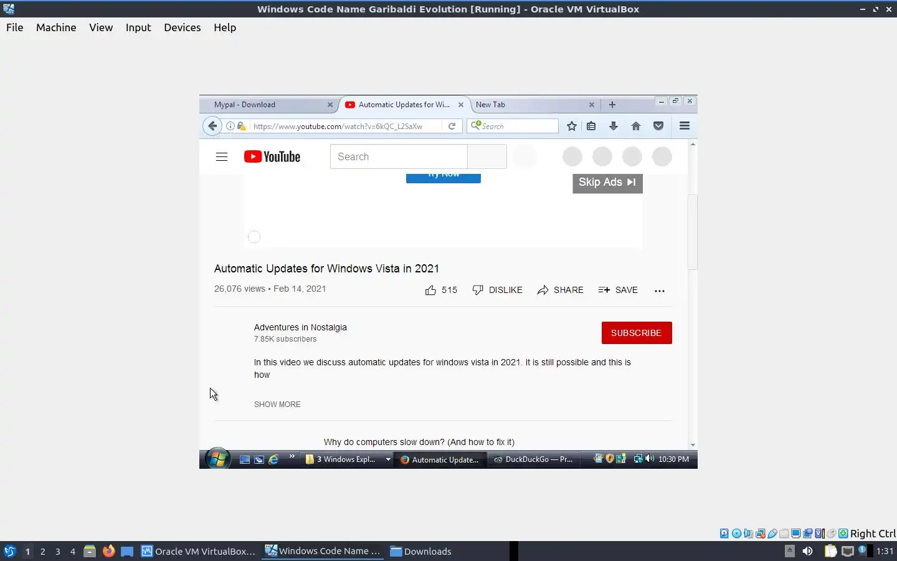This screenshot has height=561, width=897.
Task: Go to the YouTube home logo
Action: (272, 156)
